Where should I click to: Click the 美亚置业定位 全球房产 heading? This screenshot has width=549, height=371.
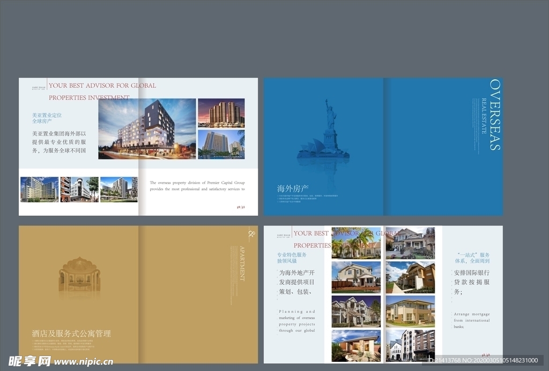(x=47, y=118)
